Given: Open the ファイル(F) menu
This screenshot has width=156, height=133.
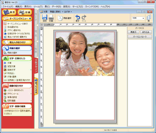Looking at the screenshot, I should [8, 7].
